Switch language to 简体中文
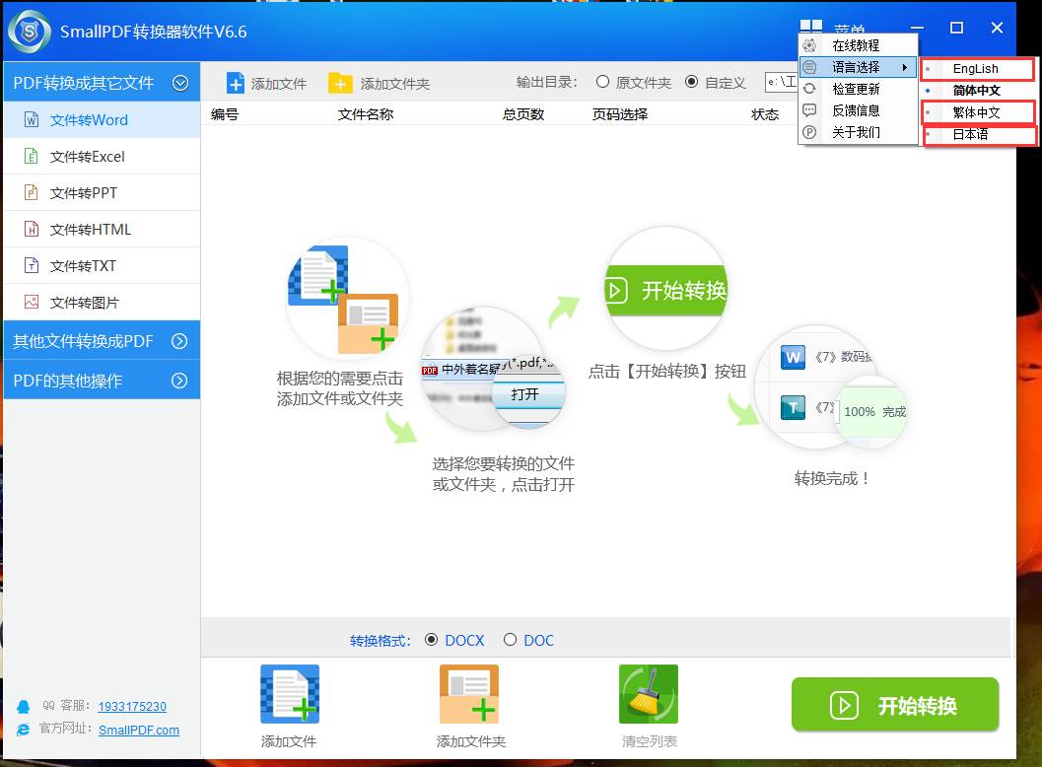This screenshot has height=767, width=1042. 977,91
